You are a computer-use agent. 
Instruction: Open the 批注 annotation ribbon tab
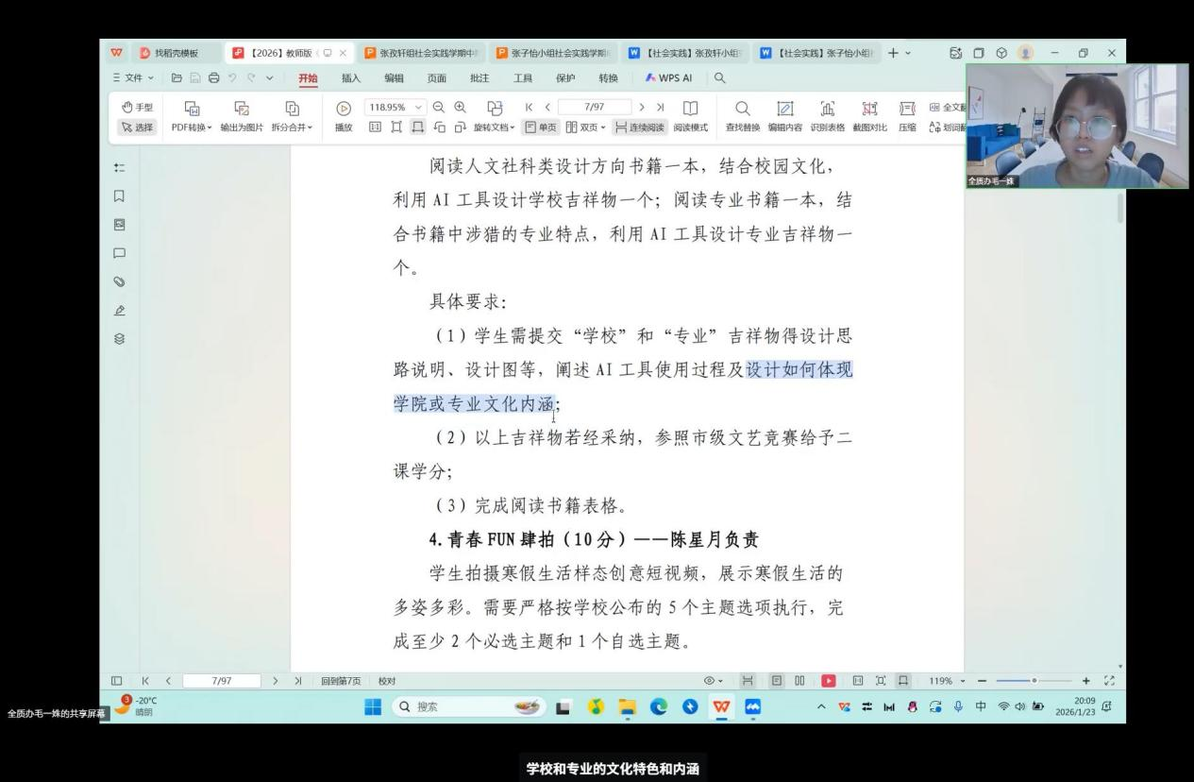479,78
